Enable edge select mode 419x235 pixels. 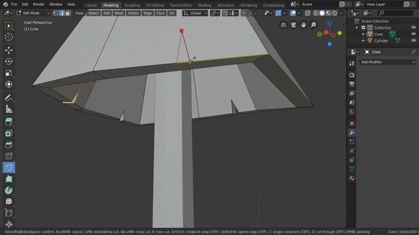tap(62, 13)
